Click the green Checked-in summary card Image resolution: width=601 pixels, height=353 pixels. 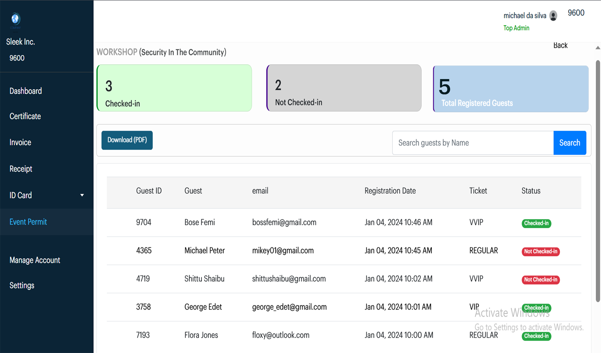pos(174,88)
